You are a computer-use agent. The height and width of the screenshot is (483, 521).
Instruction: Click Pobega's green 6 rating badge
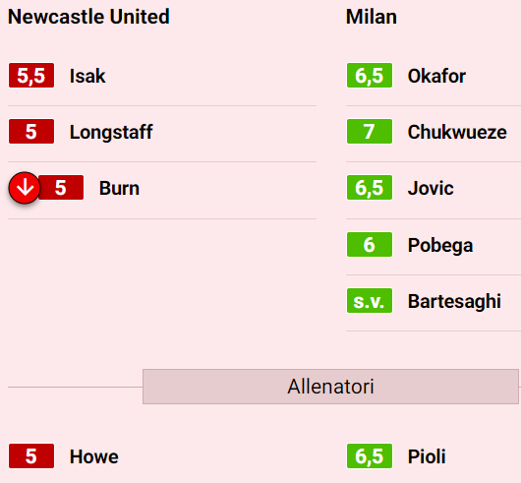coord(370,244)
